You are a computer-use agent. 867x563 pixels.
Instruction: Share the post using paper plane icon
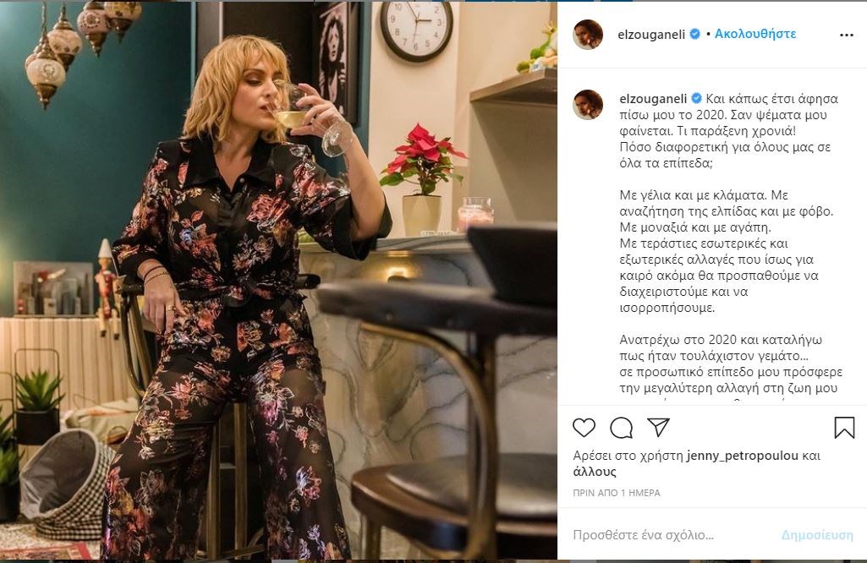(658, 428)
